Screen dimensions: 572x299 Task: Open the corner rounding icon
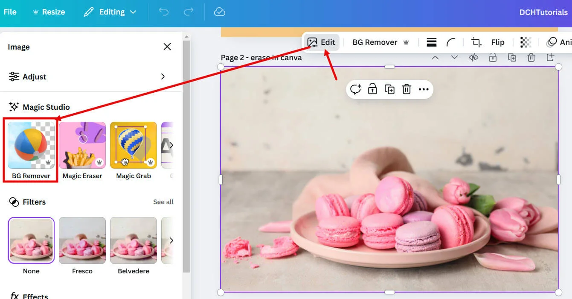451,42
